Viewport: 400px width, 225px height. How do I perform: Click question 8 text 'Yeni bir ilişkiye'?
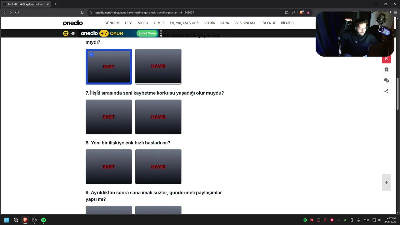coord(128,143)
